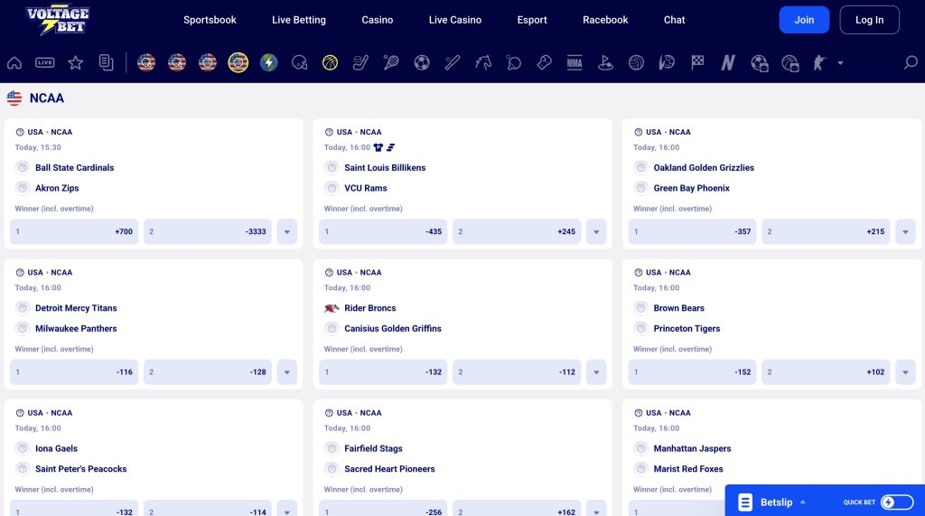Bet on VCU Rams at +245
Viewport: 925px width, 516px height.
point(517,232)
